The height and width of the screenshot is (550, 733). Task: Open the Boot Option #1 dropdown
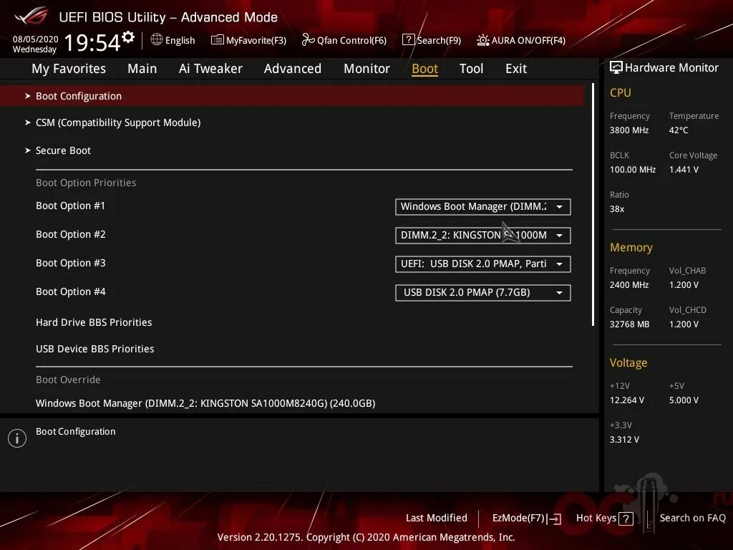[483, 207]
